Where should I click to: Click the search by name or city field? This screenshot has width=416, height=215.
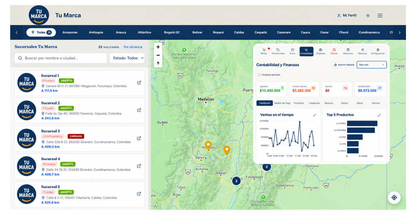click(x=61, y=58)
